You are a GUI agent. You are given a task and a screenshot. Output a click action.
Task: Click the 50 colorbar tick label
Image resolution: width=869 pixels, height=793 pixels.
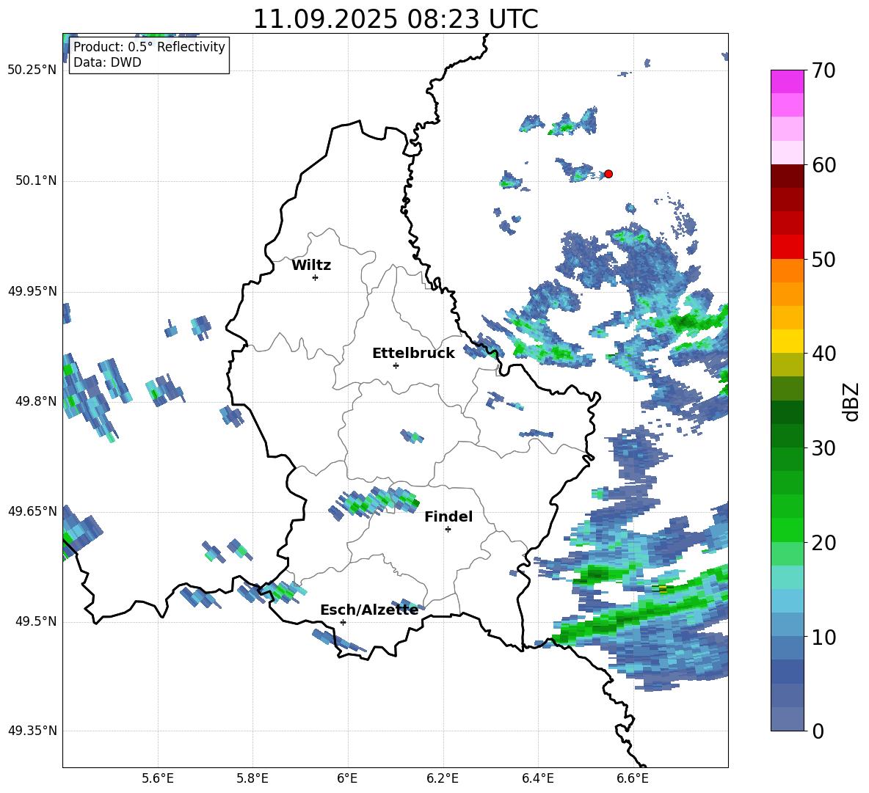point(823,259)
